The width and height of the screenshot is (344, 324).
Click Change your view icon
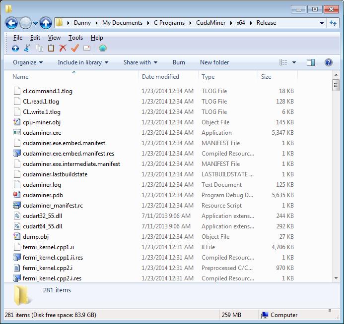[x=283, y=62]
